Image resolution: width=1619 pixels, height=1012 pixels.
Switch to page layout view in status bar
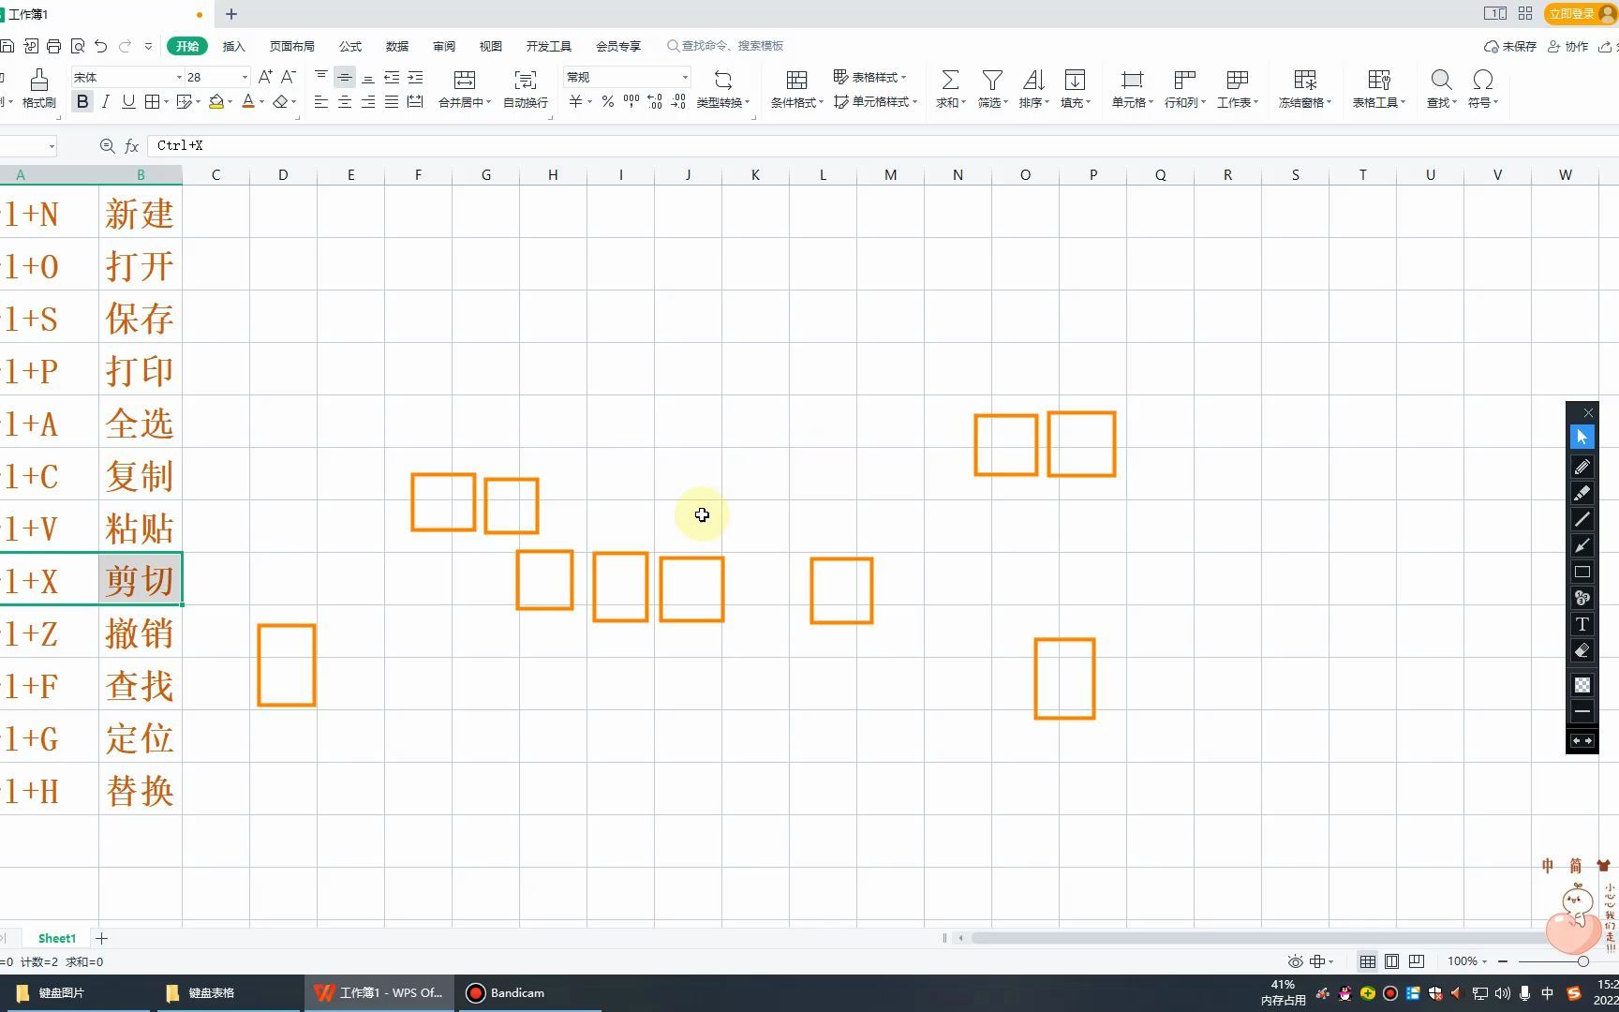(x=1392, y=961)
